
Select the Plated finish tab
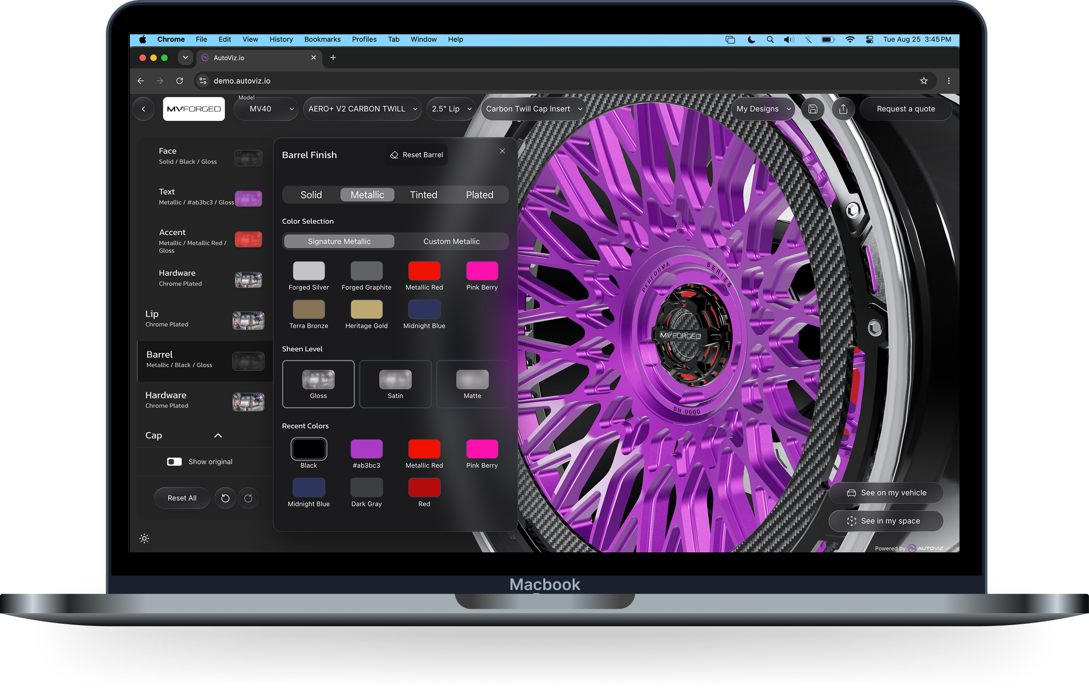480,195
